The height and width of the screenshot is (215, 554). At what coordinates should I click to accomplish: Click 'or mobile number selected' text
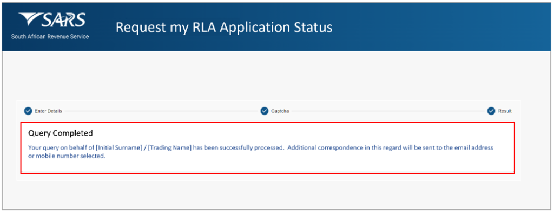tap(67, 156)
